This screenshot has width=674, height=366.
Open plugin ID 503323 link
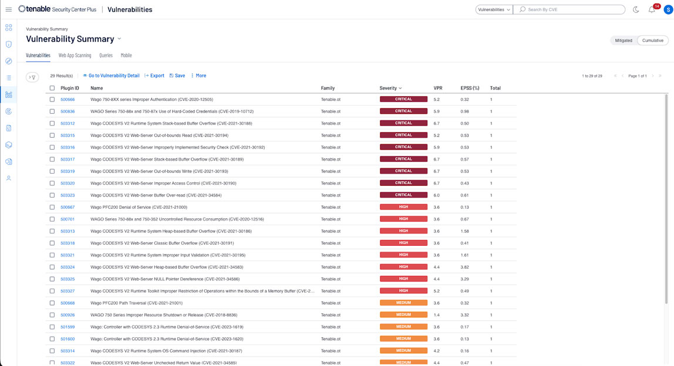point(68,195)
